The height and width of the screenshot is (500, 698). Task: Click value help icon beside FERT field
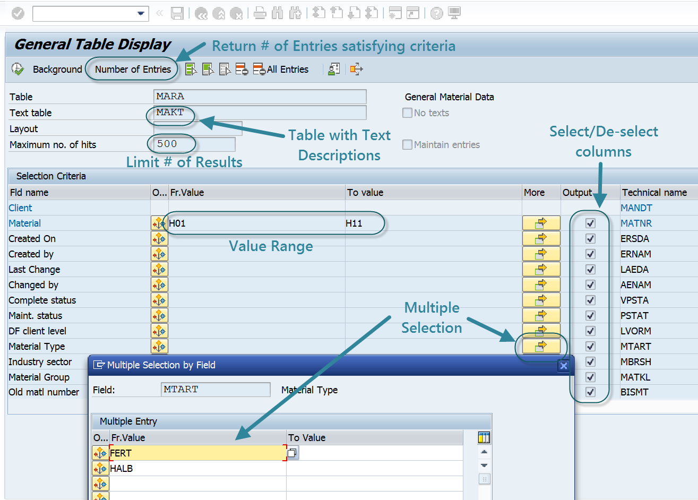[x=293, y=453]
